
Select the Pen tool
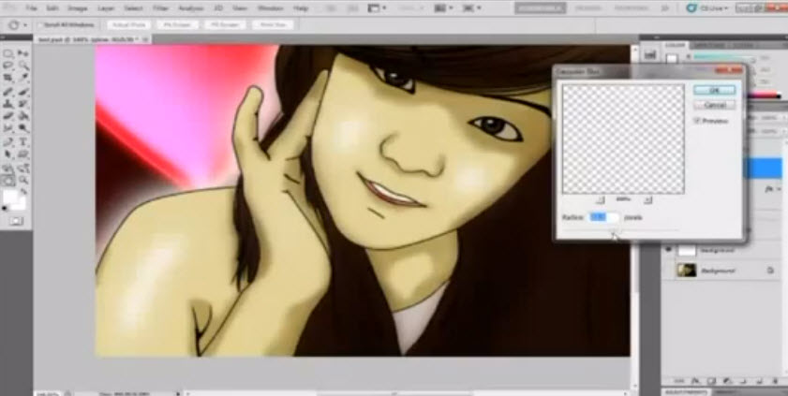[8, 142]
